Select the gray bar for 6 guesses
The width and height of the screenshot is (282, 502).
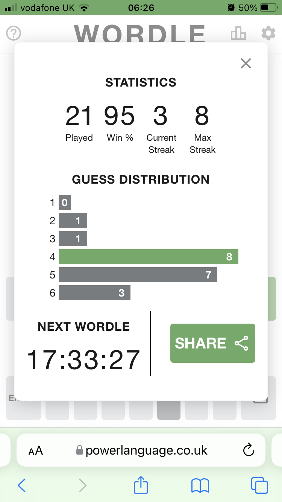pyautogui.click(x=94, y=293)
